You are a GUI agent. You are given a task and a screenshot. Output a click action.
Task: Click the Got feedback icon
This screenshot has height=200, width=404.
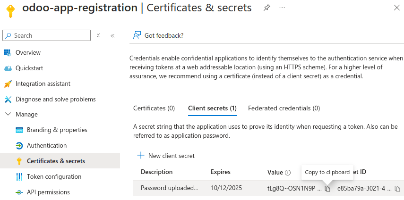(137, 35)
